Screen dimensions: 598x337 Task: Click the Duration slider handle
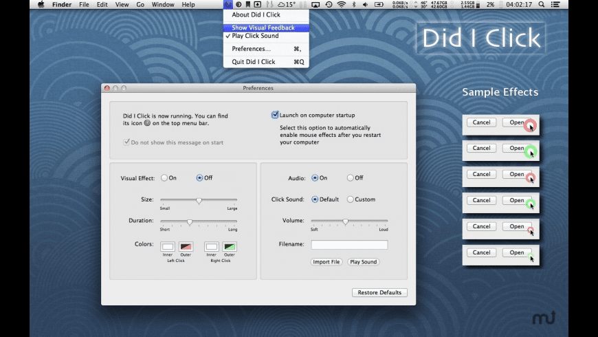(190, 221)
